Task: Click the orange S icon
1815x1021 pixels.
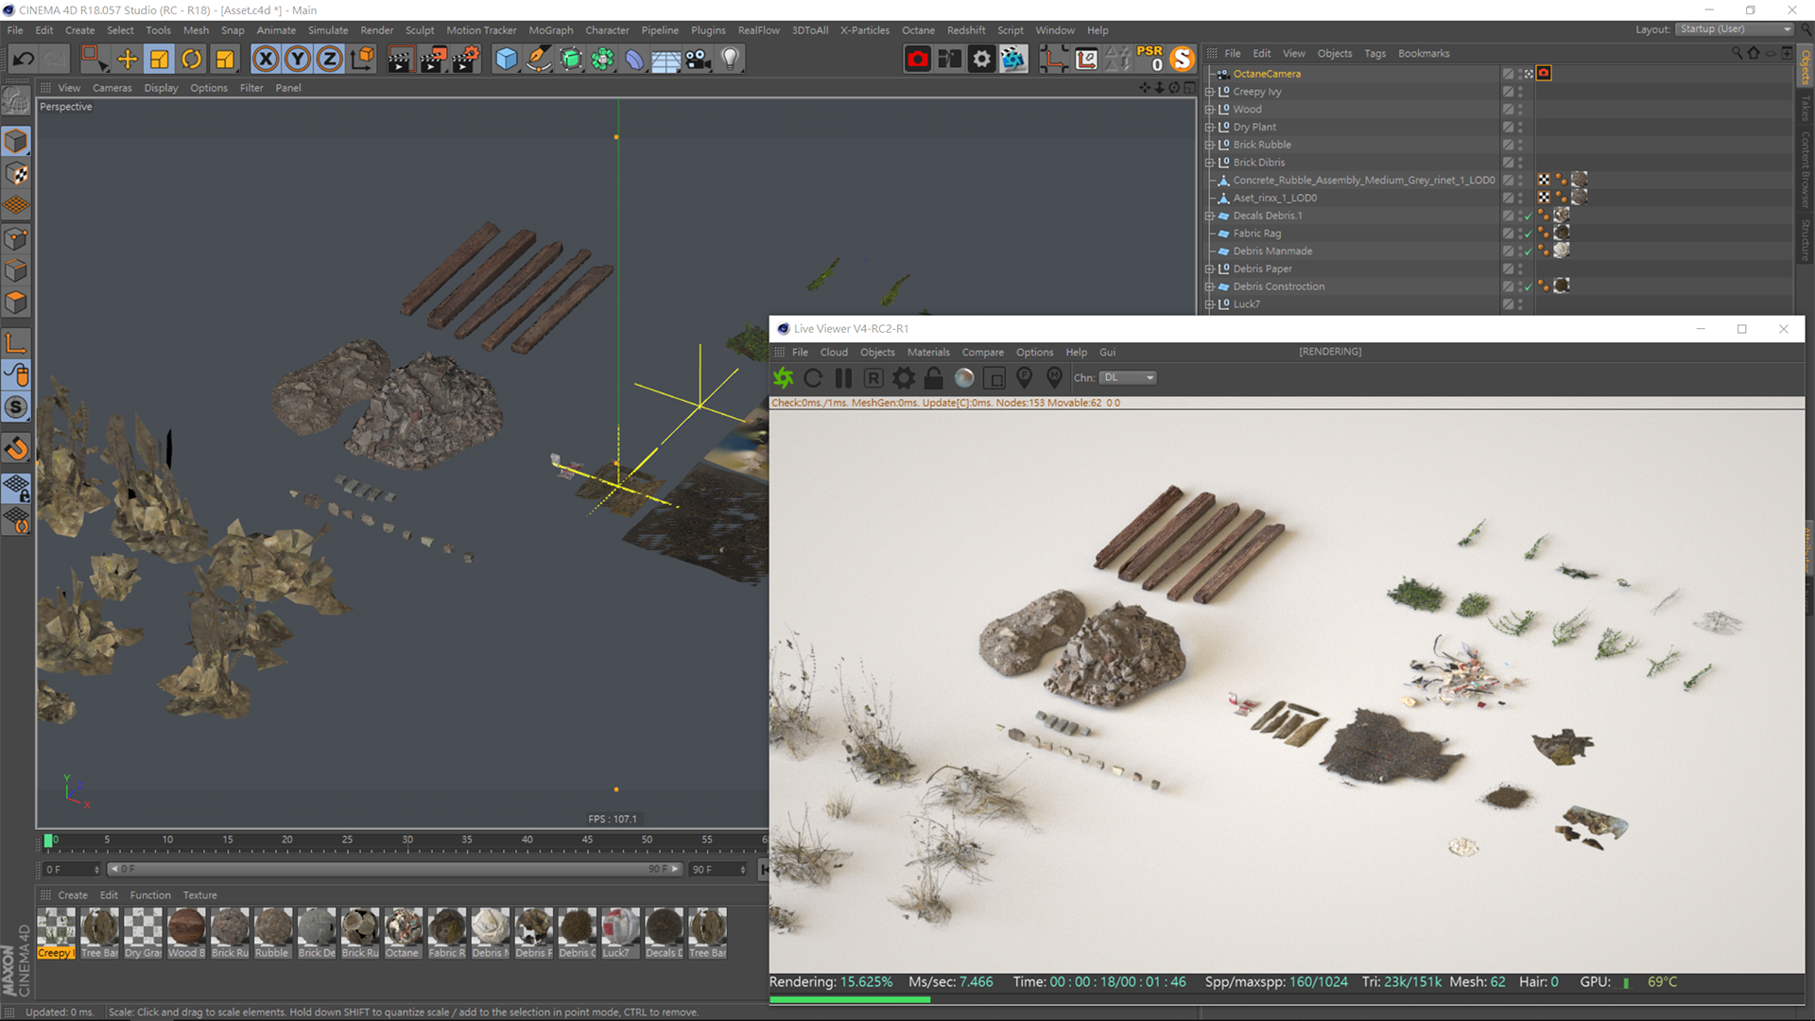Action: click(1183, 60)
